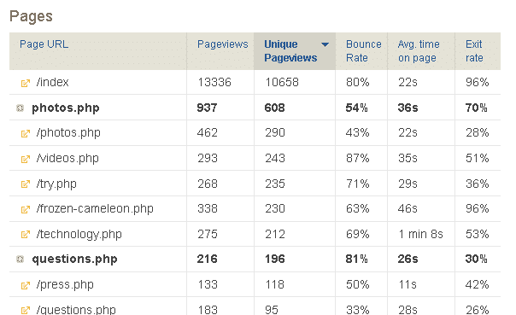The image size is (516, 315).
Task: Select the bold photos.php group label
Action: [x=66, y=108]
